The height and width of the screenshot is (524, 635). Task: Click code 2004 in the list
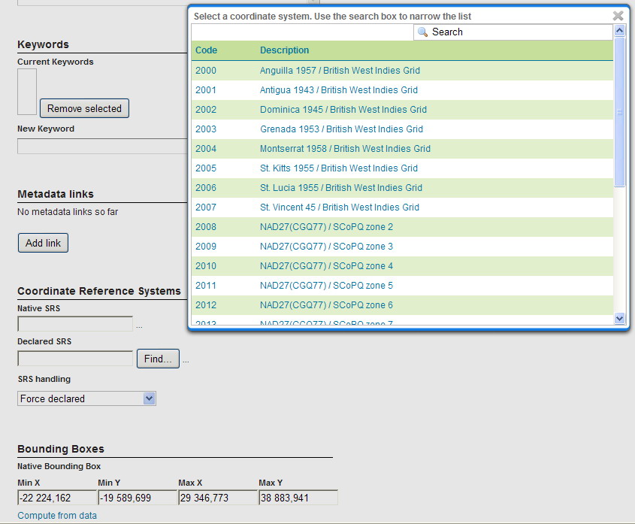(x=206, y=148)
